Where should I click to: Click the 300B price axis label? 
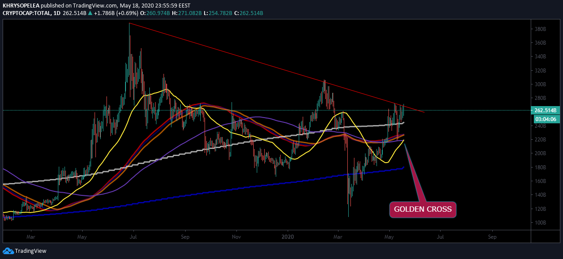540,84
